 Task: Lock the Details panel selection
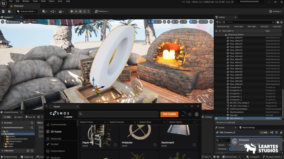[281, 133]
